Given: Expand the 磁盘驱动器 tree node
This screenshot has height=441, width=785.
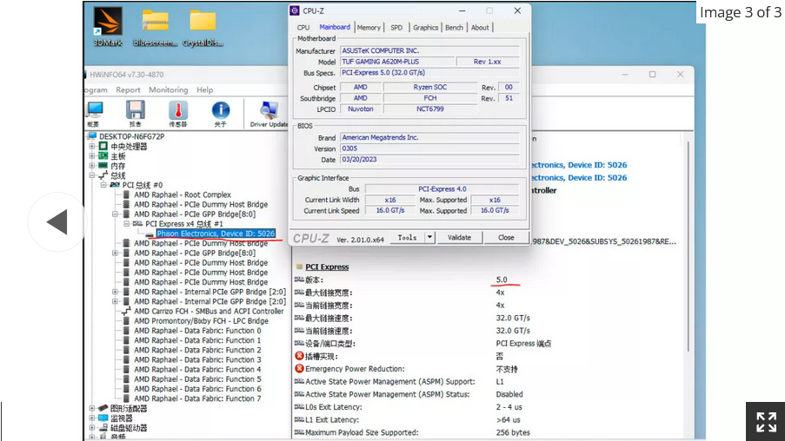Looking at the screenshot, I should point(91,428).
